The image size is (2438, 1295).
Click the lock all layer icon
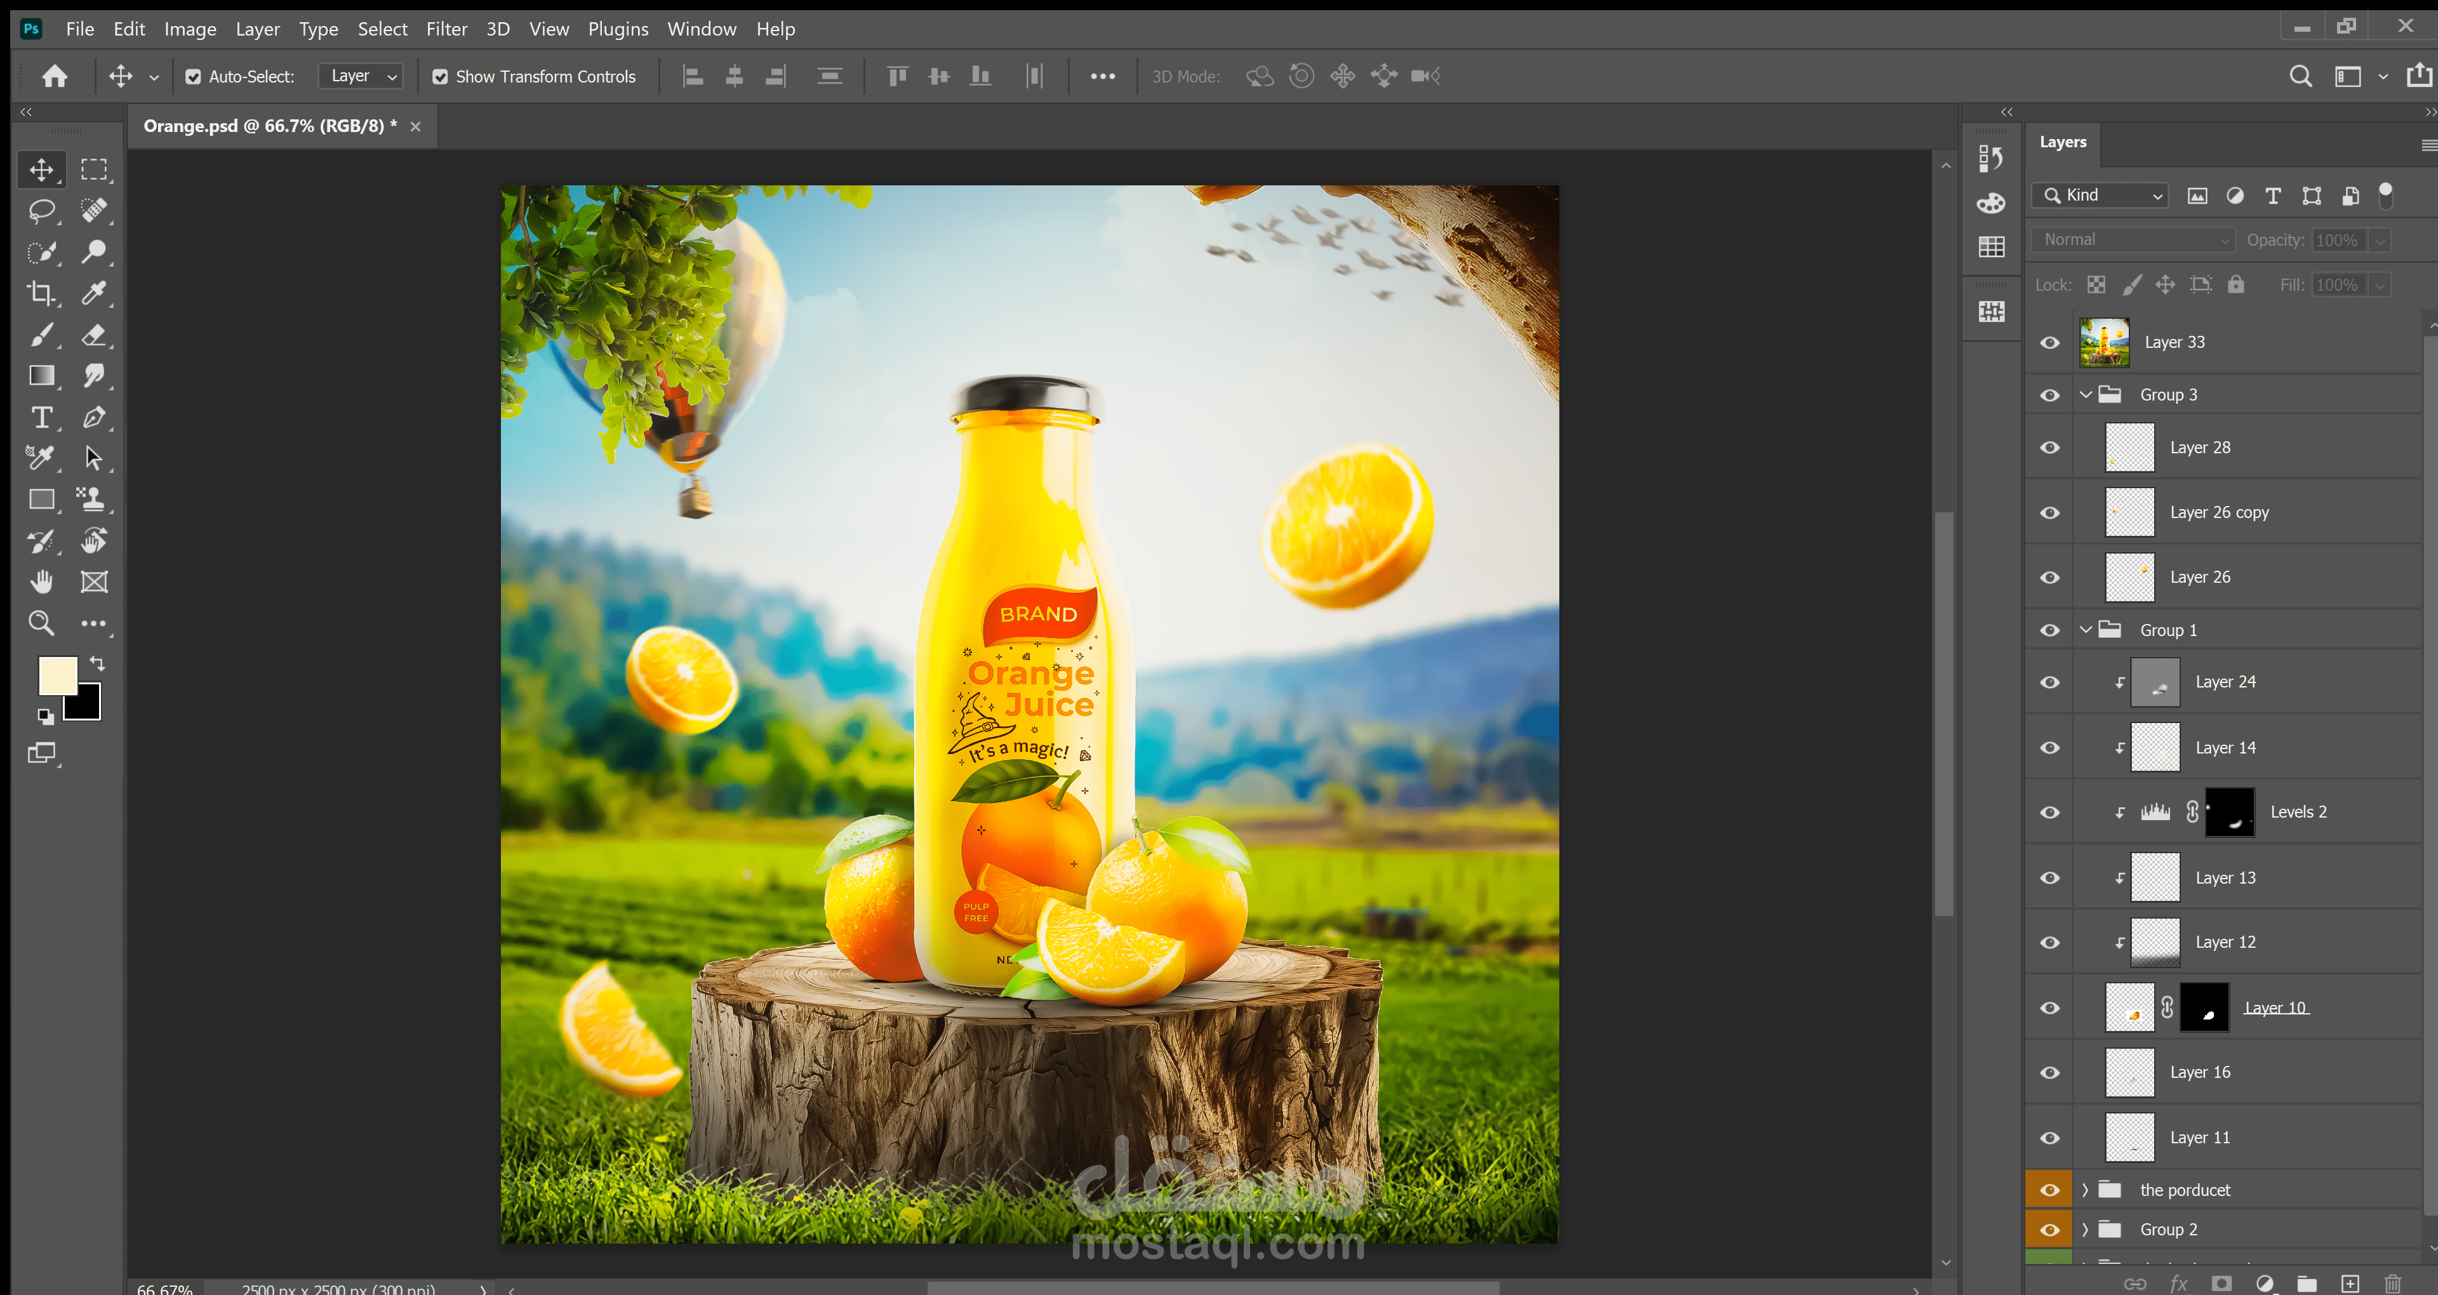click(x=2235, y=285)
